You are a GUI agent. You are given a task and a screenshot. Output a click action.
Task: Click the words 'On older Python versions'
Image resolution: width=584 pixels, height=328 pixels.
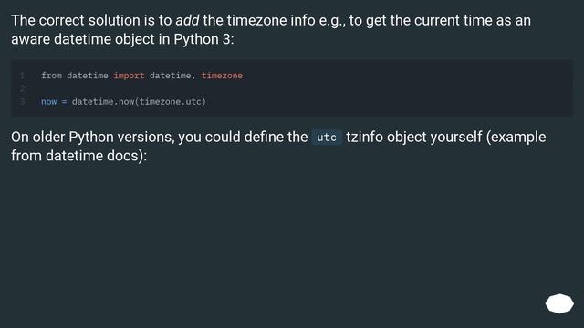click(x=92, y=138)
